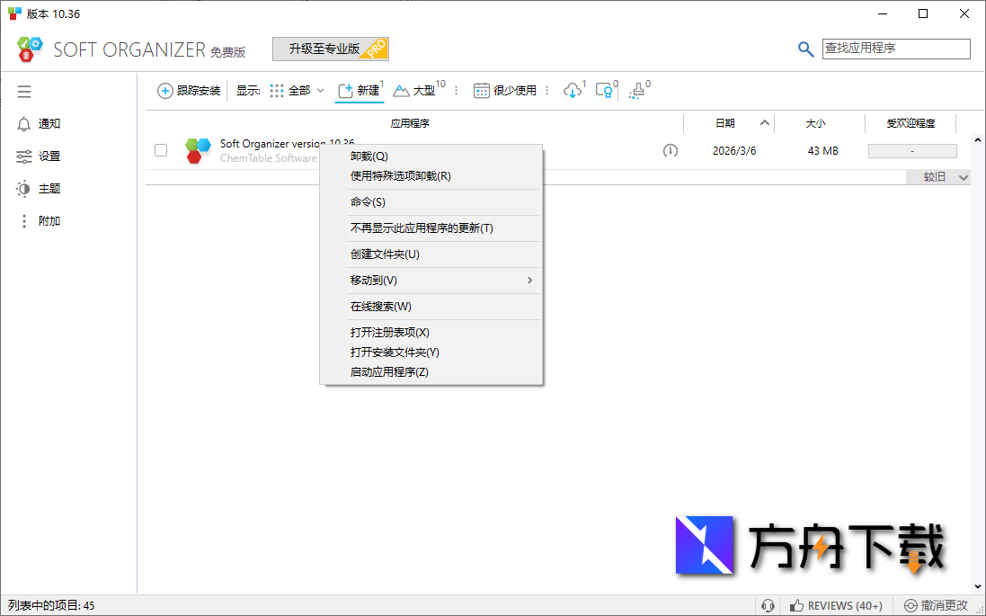986x616 pixels.
Task: Click the 升级至专业版 PRO button
Action: pyautogui.click(x=330, y=49)
